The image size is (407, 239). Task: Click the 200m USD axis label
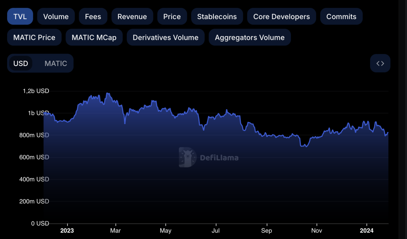click(34, 201)
